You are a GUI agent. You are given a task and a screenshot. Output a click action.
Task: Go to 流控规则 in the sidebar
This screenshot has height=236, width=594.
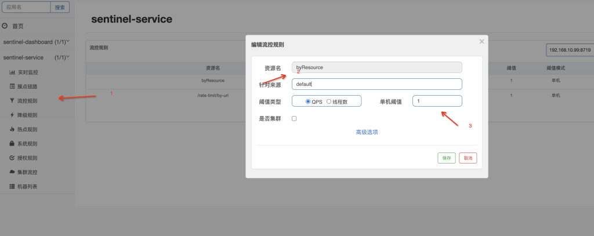point(27,101)
